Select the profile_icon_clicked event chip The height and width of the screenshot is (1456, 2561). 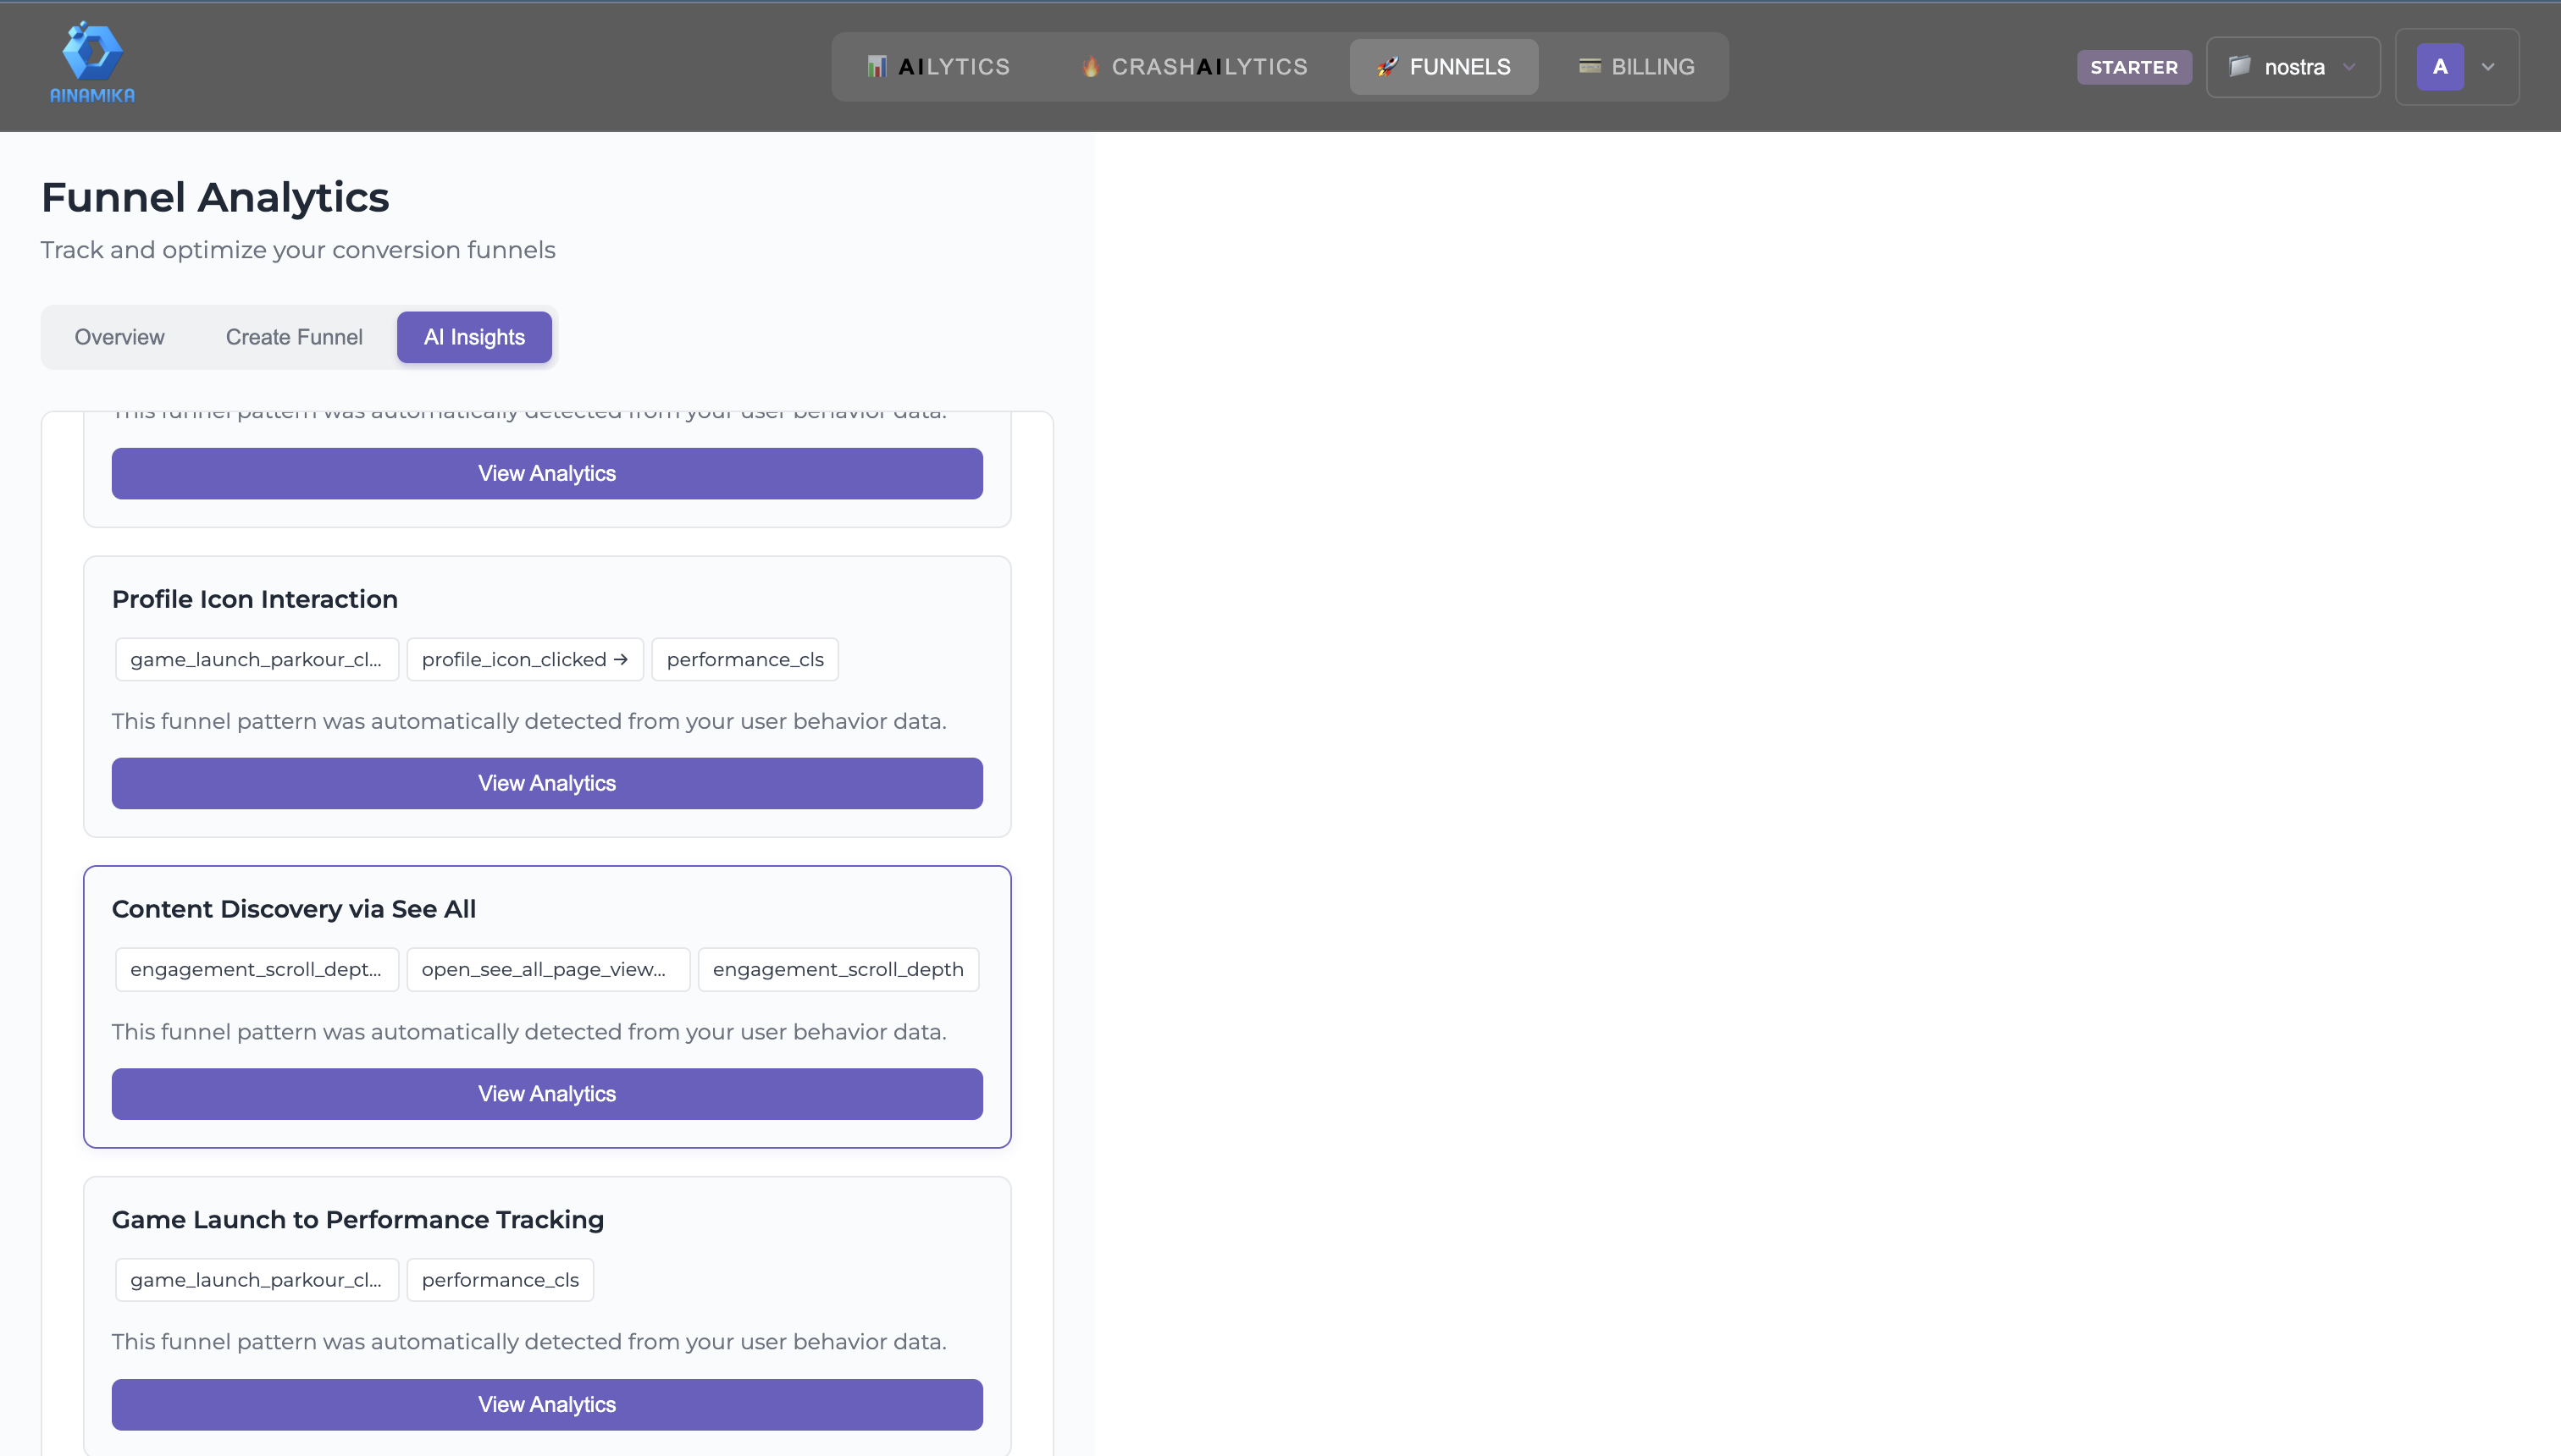pos(524,659)
